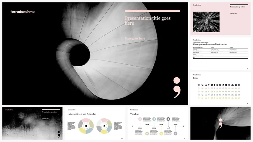Click 'Presentation goes here' on the pink slide

238,7
